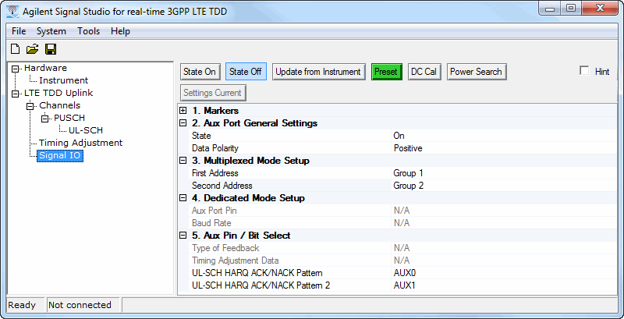Click the Save disk icon
The height and width of the screenshot is (319, 624).
point(50,49)
